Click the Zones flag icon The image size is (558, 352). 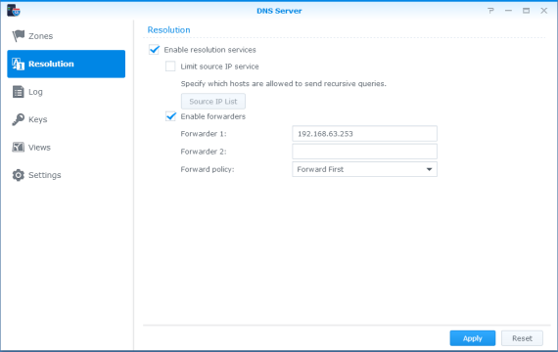click(18, 35)
